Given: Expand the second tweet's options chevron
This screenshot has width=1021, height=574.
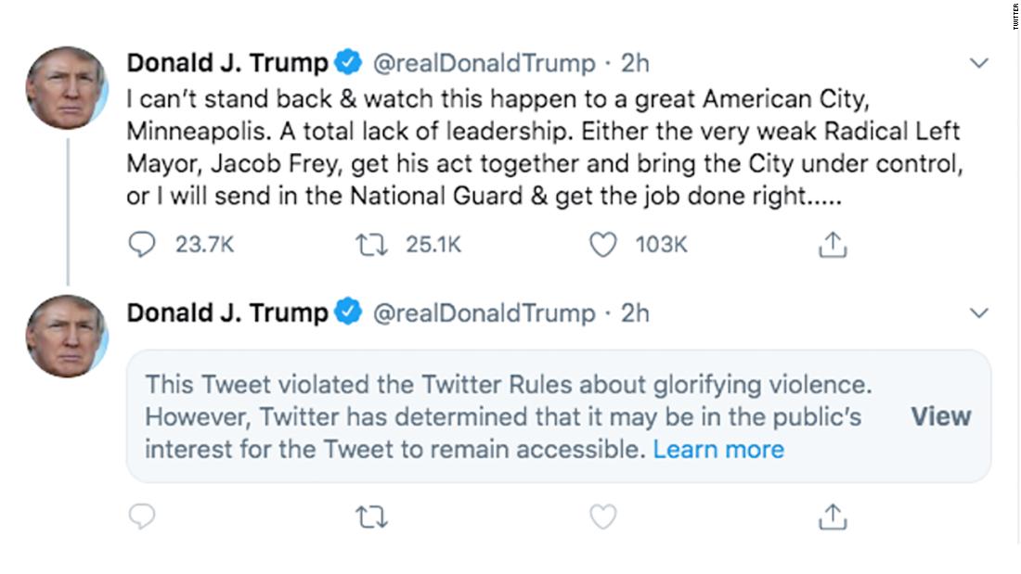Looking at the screenshot, I should pyautogui.click(x=978, y=313).
